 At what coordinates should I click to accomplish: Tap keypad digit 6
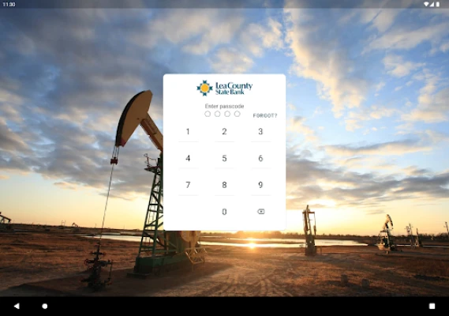[260, 158]
